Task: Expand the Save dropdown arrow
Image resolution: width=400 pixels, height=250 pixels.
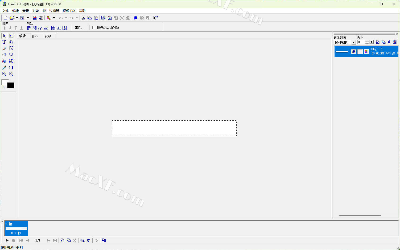Action: [28, 18]
